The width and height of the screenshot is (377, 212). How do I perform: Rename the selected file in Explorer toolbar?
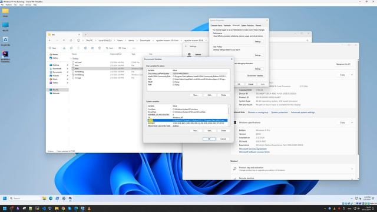tap(85, 48)
